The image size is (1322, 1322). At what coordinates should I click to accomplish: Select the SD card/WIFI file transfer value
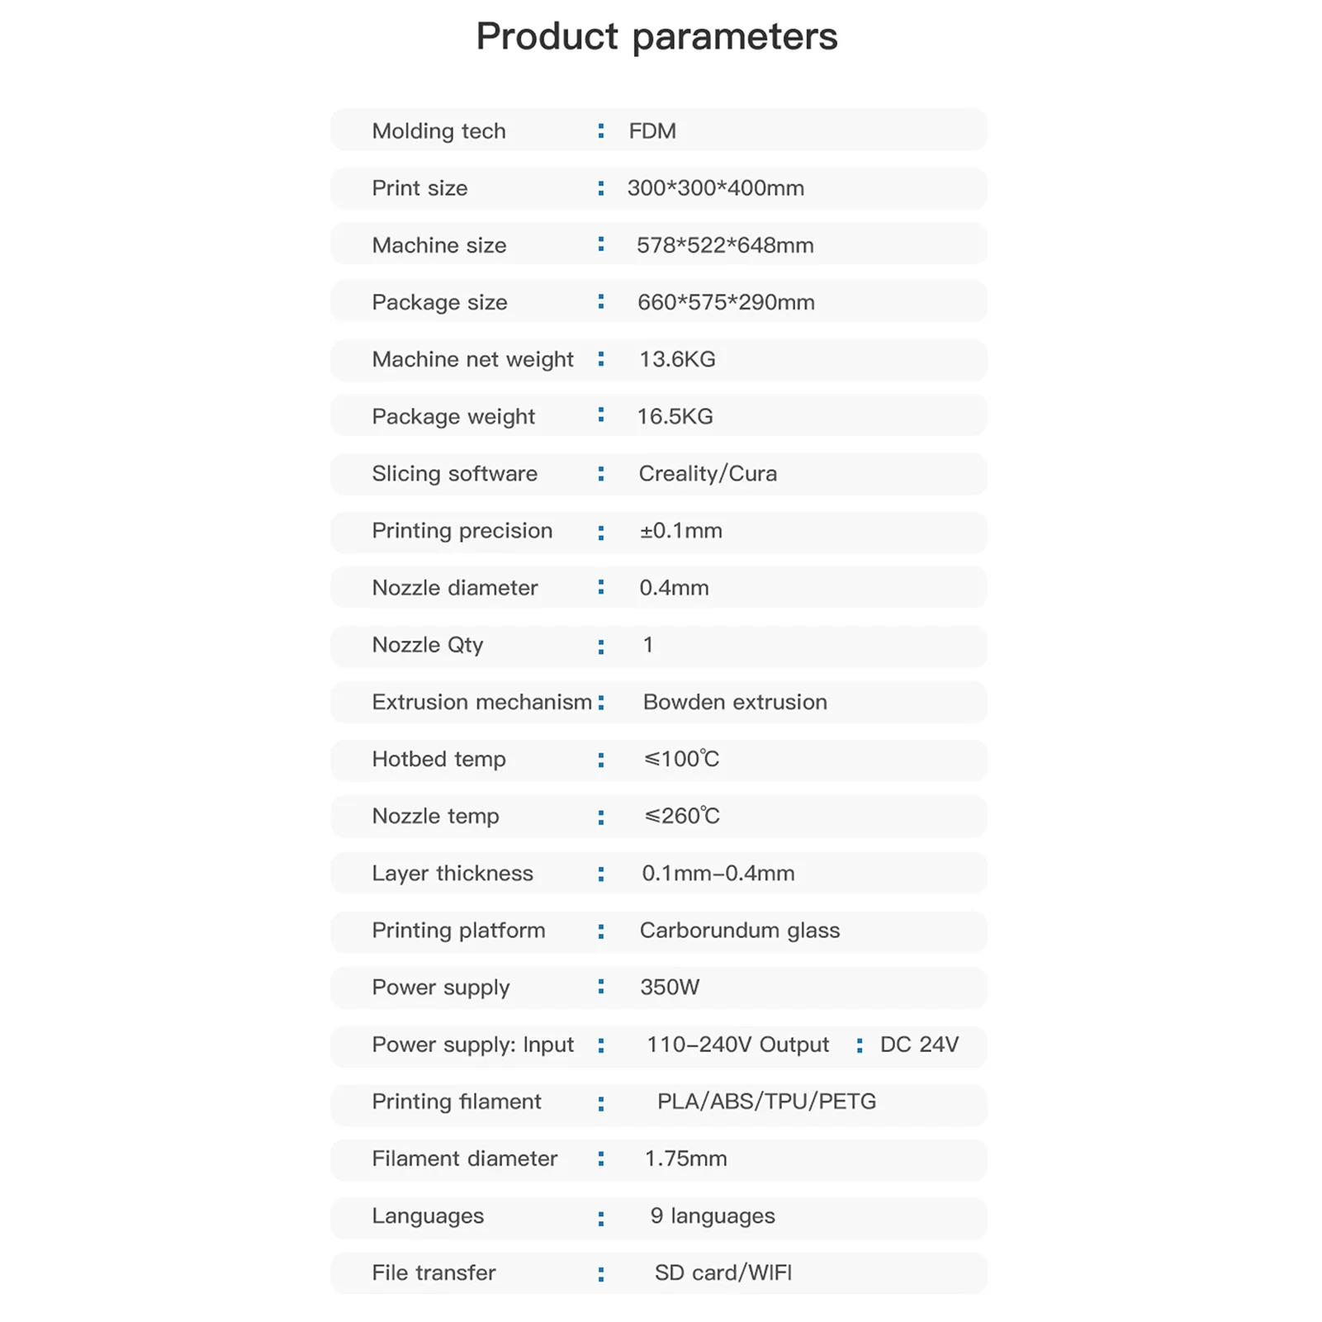point(723,1272)
